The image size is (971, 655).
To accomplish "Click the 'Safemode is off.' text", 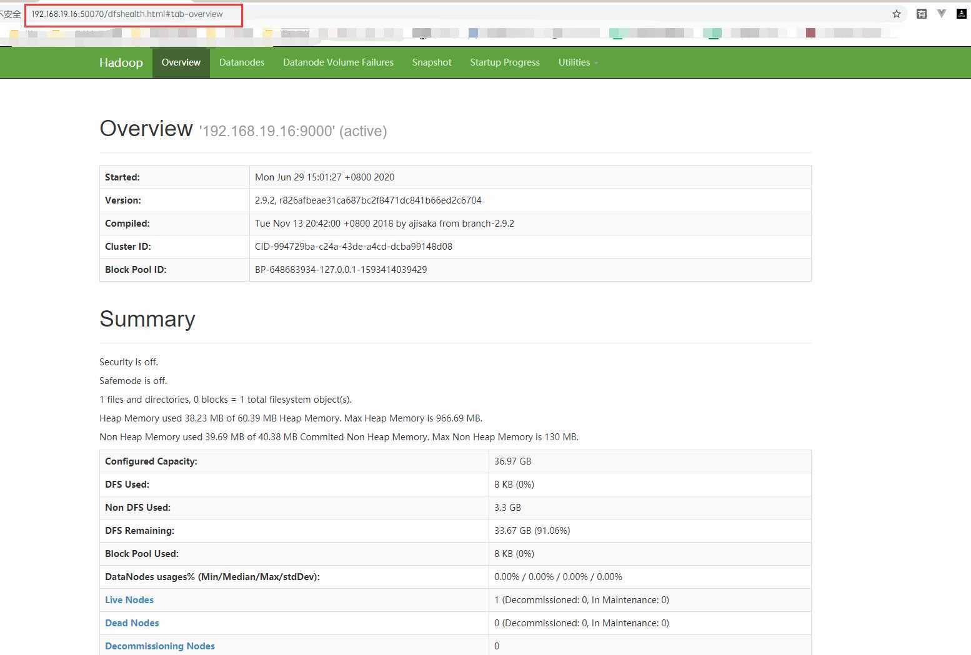I will pyautogui.click(x=133, y=381).
